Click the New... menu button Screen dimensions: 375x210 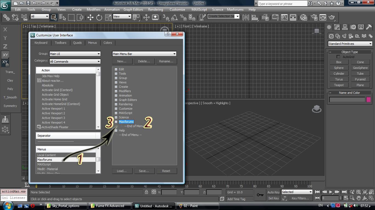(122, 61)
